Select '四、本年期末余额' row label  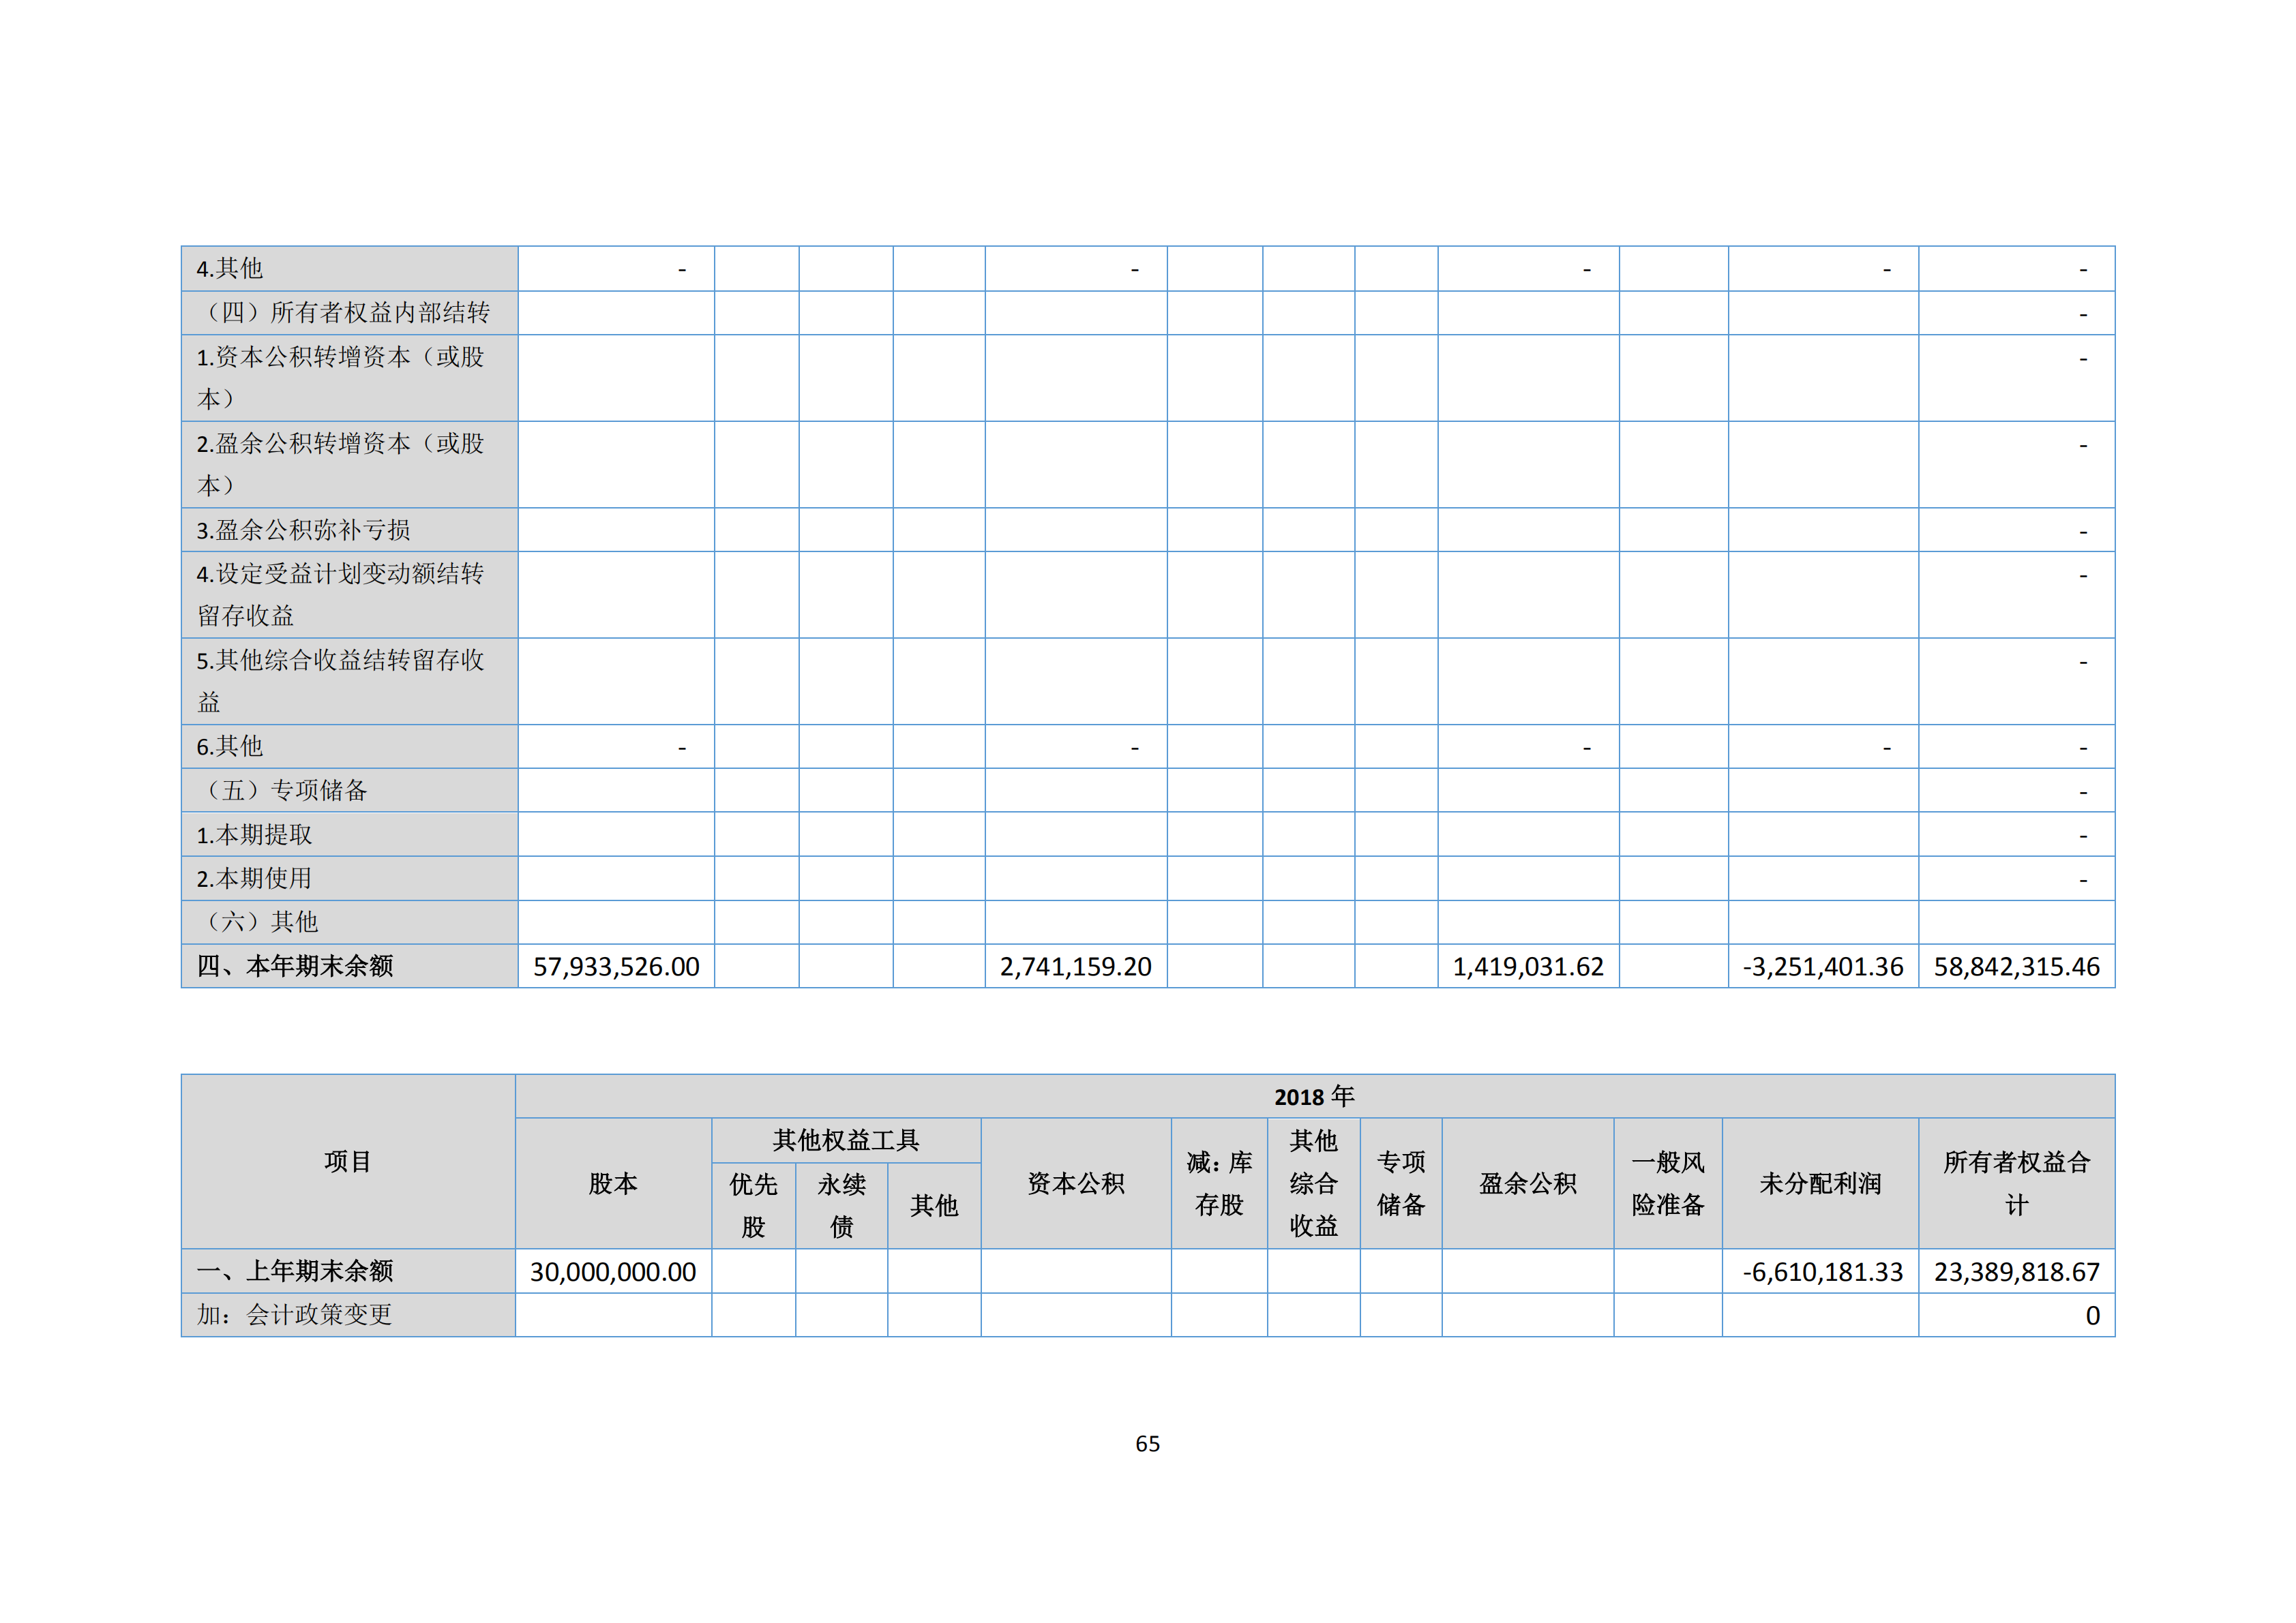click(295, 967)
